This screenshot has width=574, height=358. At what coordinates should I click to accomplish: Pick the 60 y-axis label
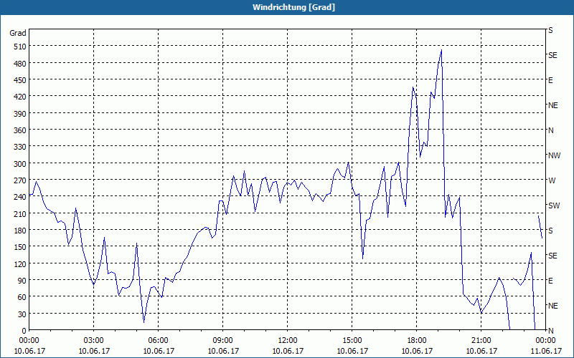pyautogui.click(x=22, y=297)
